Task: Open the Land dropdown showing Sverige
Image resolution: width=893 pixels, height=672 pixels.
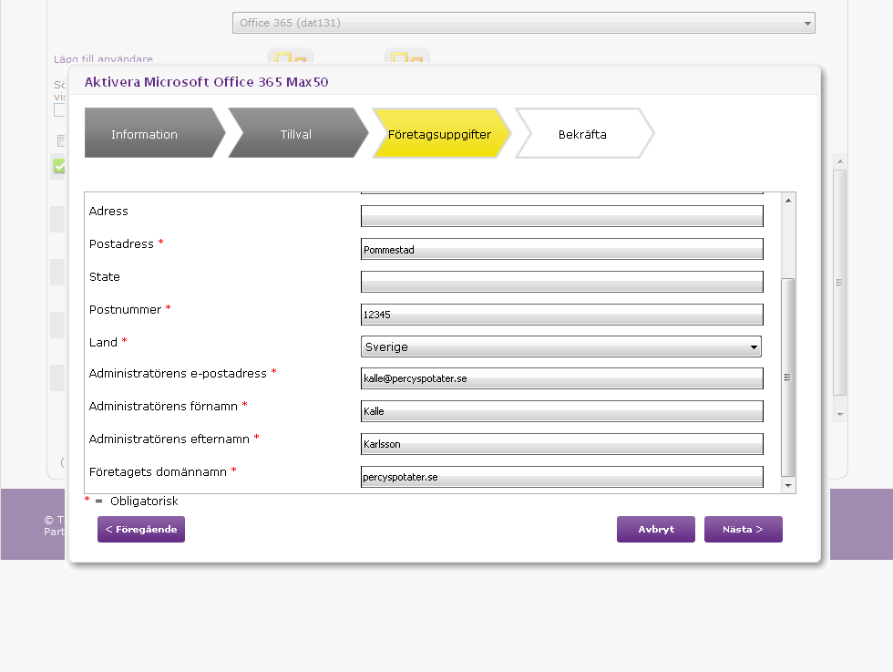Action: pyautogui.click(x=561, y=346)
